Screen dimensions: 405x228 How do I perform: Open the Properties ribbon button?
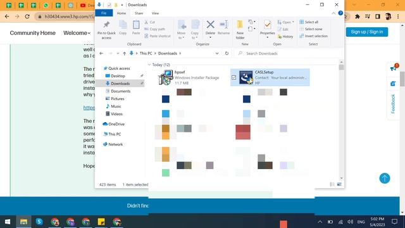(x=267, y=29)
